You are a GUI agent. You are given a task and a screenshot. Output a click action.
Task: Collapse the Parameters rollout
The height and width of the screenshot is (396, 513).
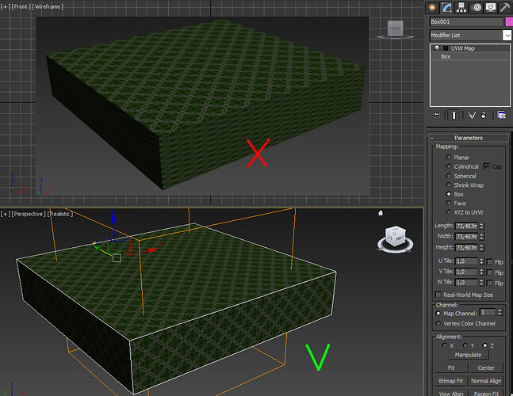(x=468, y=138)
